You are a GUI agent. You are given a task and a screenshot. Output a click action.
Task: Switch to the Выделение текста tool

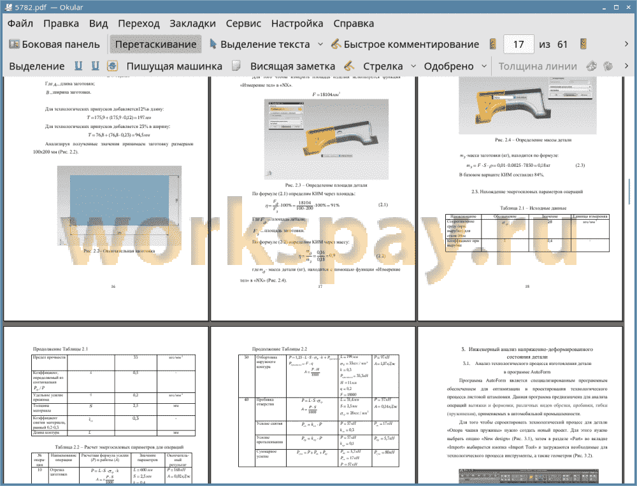pyautogui.click(x=259, y=45)
